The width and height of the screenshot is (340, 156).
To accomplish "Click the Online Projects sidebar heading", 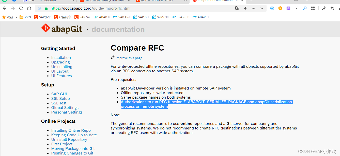I will (x=58, y=121).
